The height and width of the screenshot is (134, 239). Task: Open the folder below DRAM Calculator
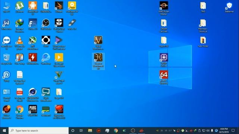[x=164, y=42]
